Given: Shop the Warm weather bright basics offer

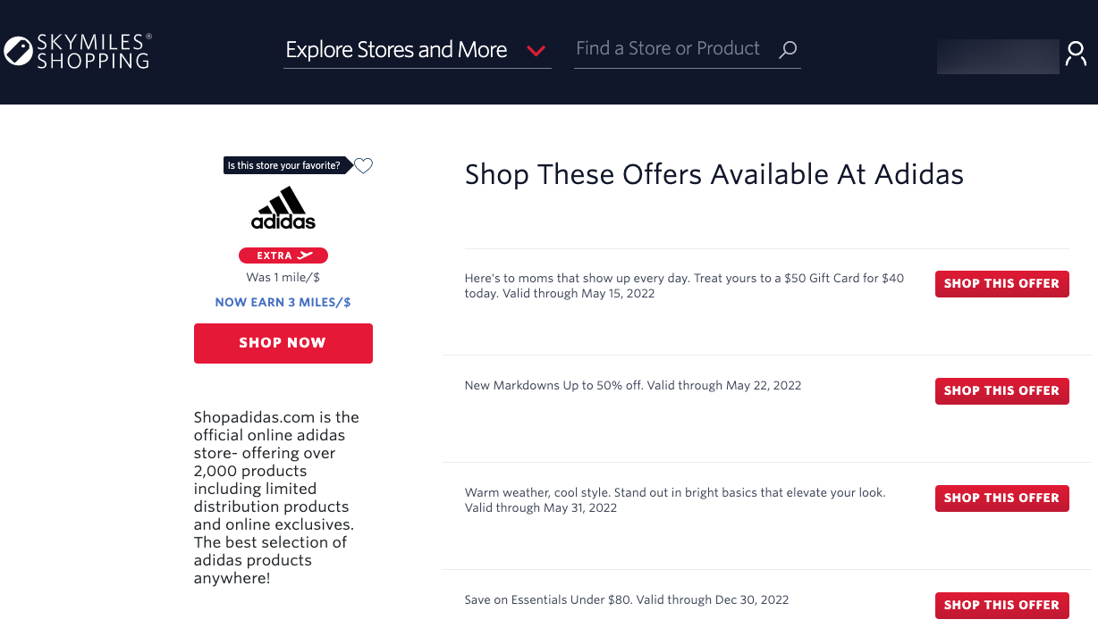Looking at the screenshot, I should 1001,498.
